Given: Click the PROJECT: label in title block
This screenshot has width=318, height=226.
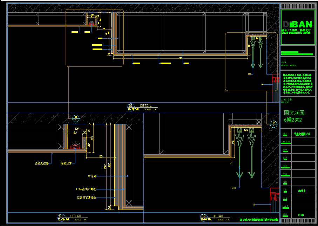Looking at the screenshot, I should tap(285, 102).
